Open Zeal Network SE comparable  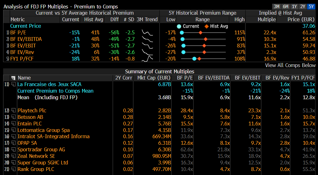36,156
